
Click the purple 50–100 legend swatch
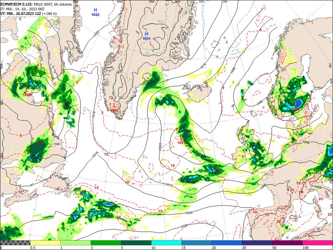pos(288,243)
